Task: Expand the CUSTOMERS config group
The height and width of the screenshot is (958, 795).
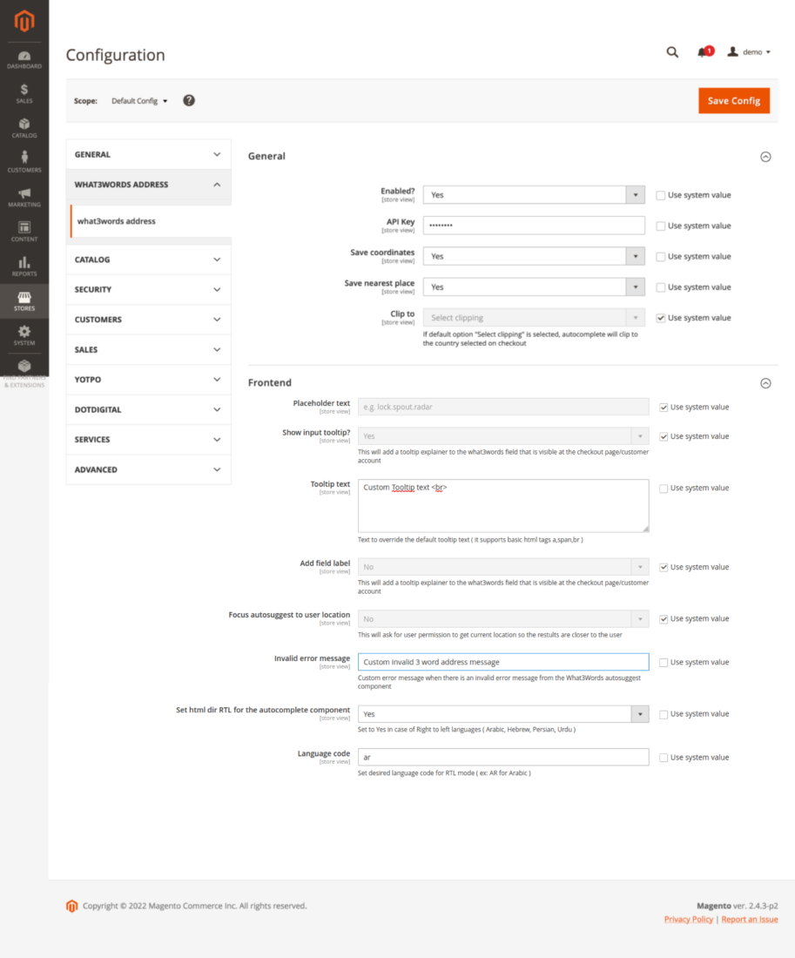Action: pyautogui.click(x=149, y=320)
